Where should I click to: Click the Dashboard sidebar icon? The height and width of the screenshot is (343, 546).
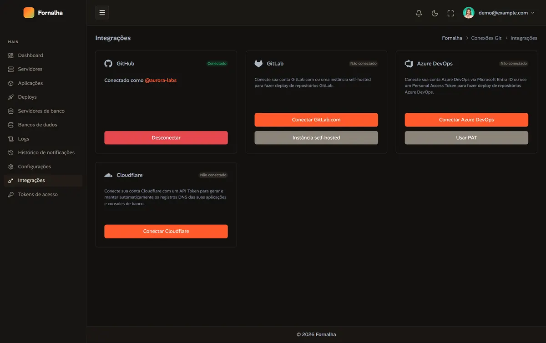point(11,55)
